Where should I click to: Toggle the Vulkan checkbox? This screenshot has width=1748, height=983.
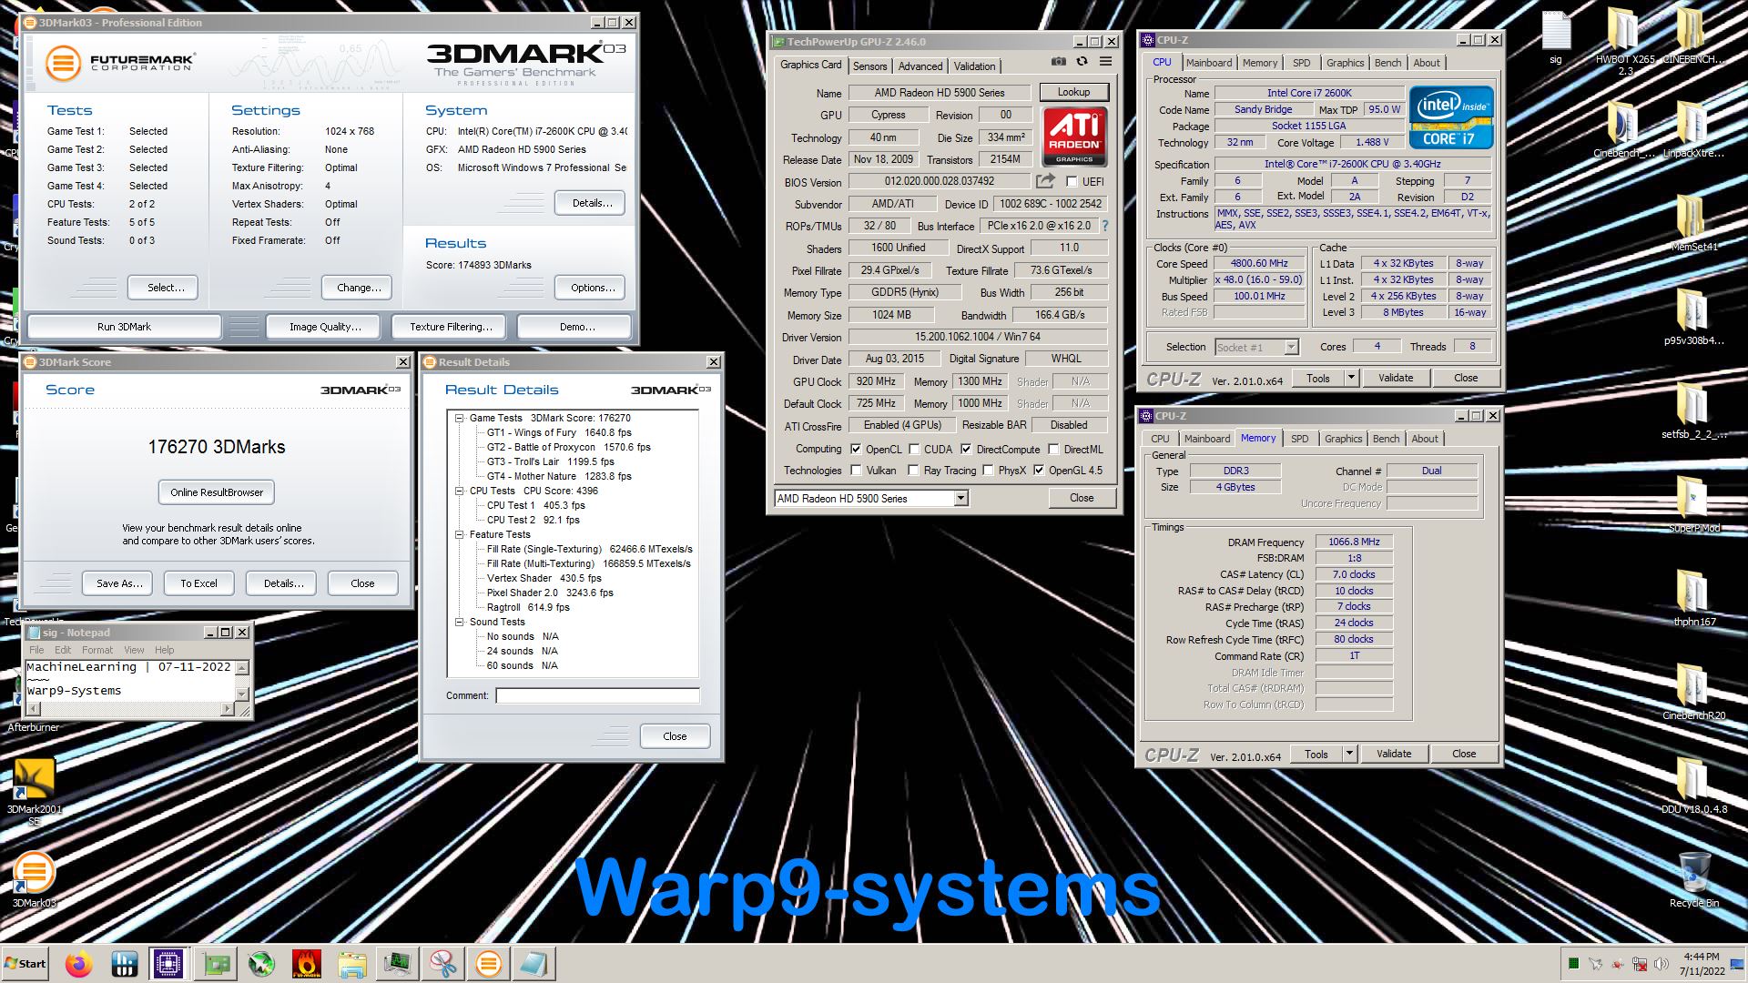pos(856,470)
